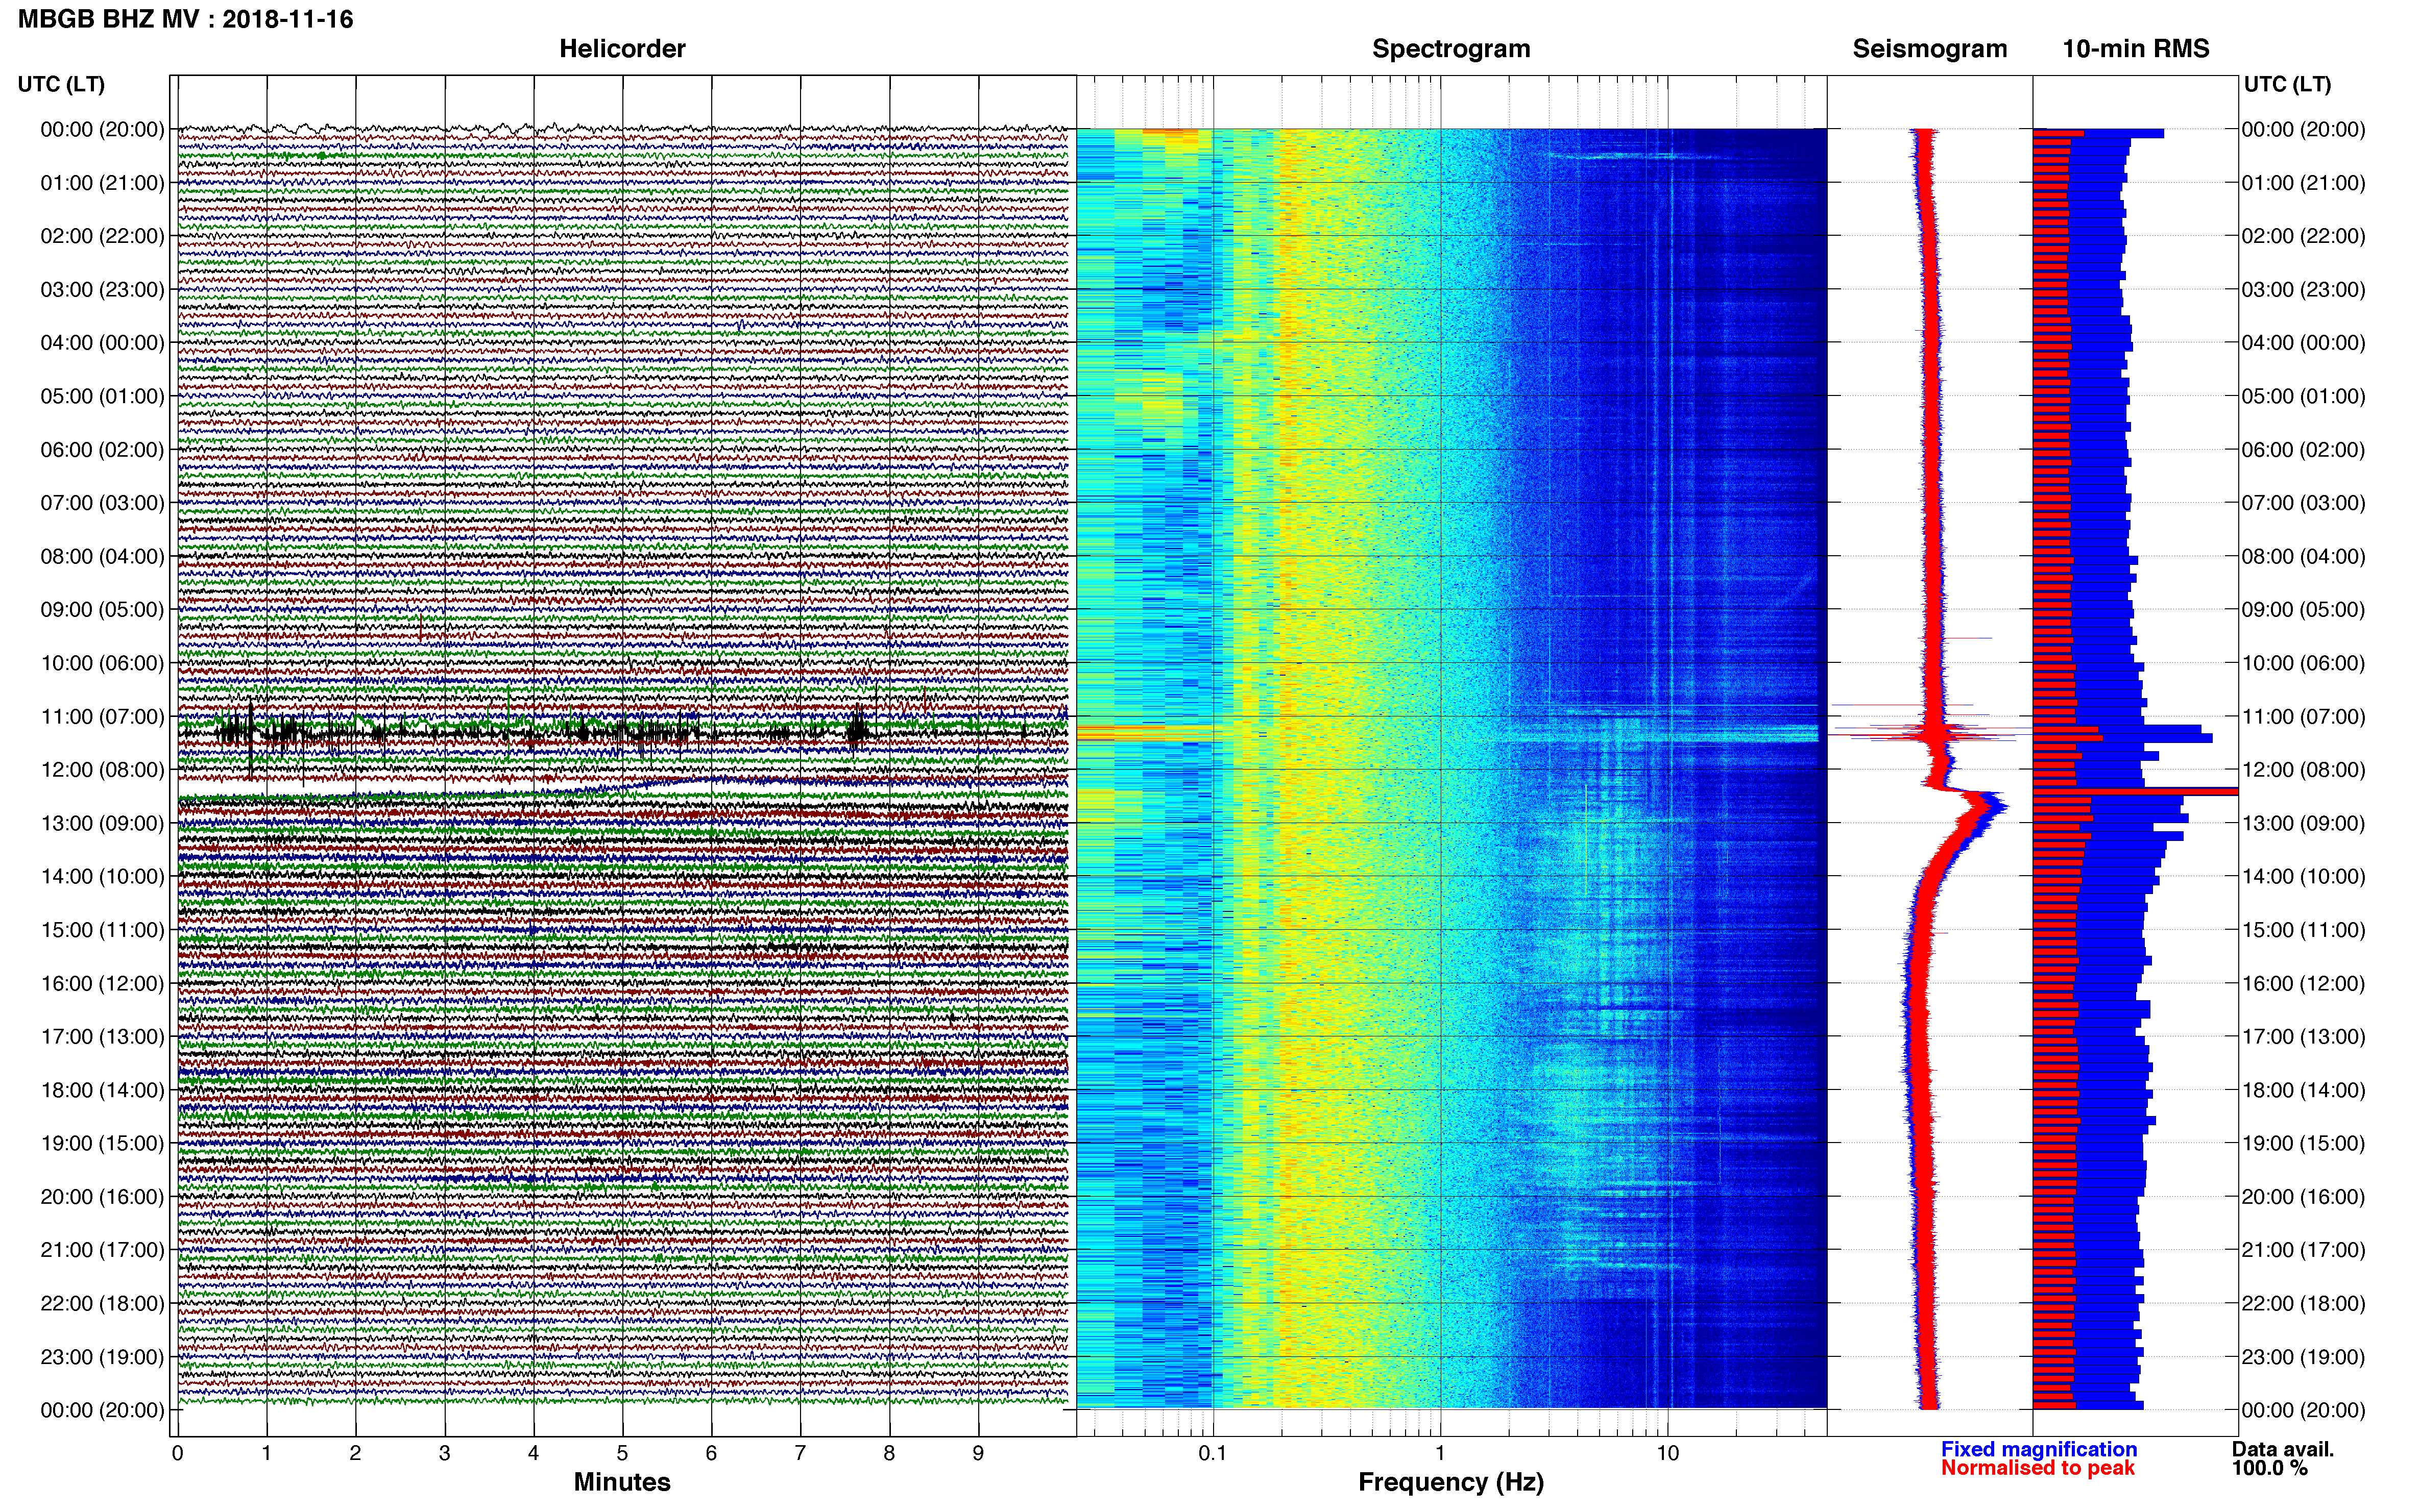Click right-side time label '13:00 (09:00)'
Image resolution: width=2420 pixels, height=1512 pixels.
[2303, 823]
